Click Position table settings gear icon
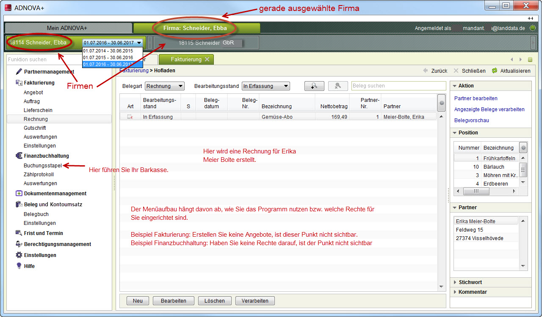The height and width of the screenshot is (317, 542). point(523,148)
